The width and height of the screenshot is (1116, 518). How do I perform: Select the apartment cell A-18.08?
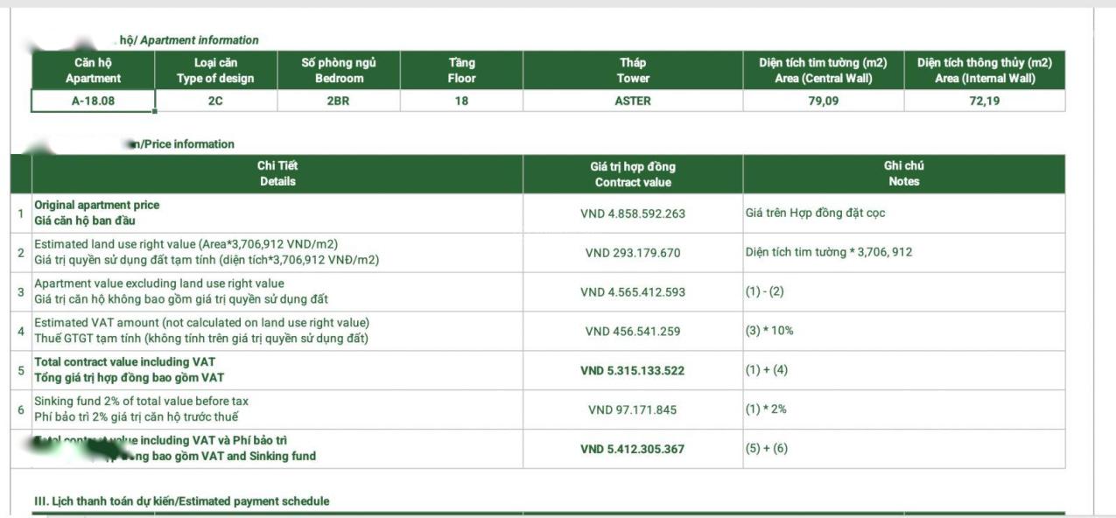tap(93, 101)
